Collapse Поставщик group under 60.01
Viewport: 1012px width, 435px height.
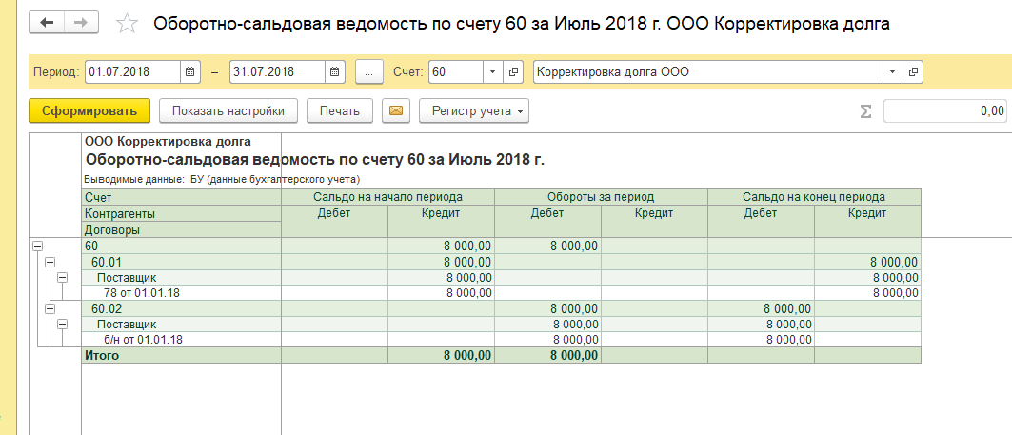click(x=63, y=278)
